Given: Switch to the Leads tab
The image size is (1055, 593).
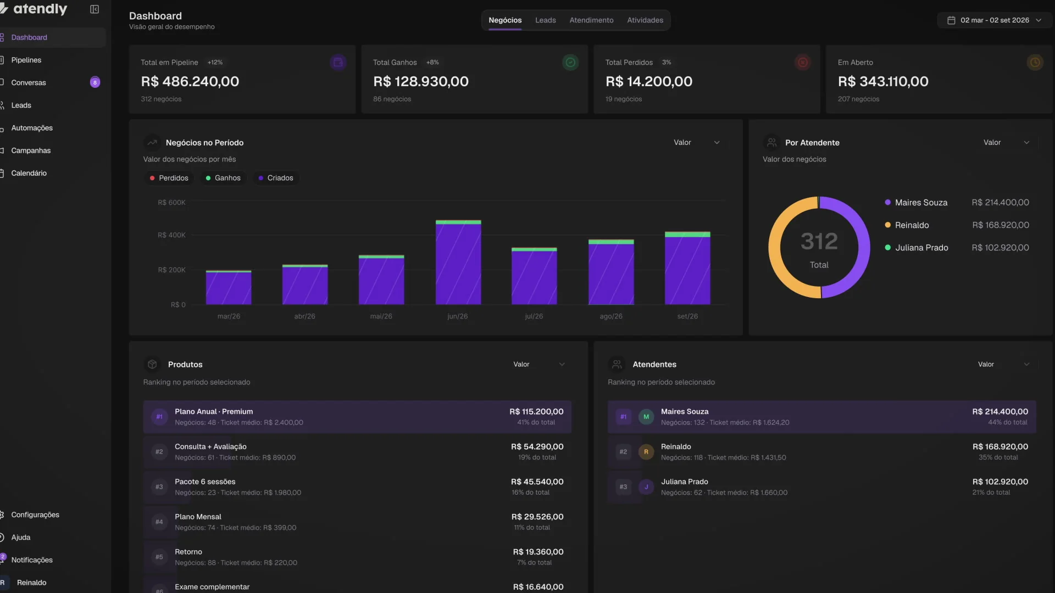Looking at the screenshot, I should 546,20.
